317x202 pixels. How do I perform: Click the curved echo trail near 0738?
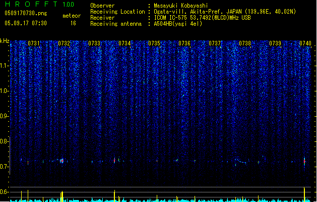(x=241, y=161)
